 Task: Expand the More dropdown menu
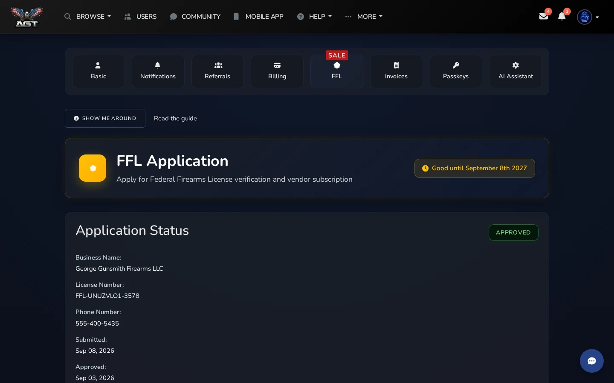coord(370,17)
